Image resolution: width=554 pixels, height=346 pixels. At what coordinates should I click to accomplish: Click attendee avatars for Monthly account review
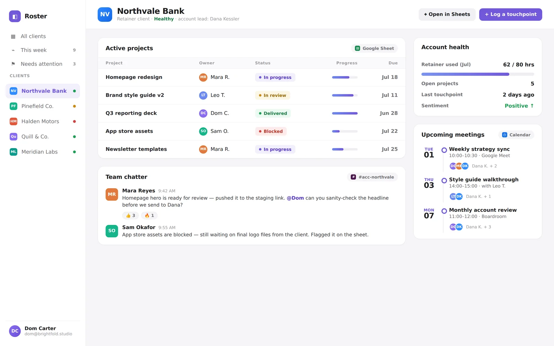tap(456, 227)
